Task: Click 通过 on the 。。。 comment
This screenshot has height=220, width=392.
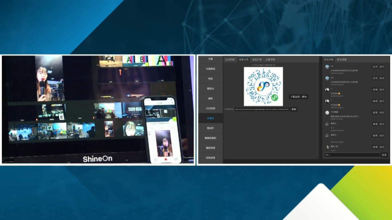Action: (382, 136)
